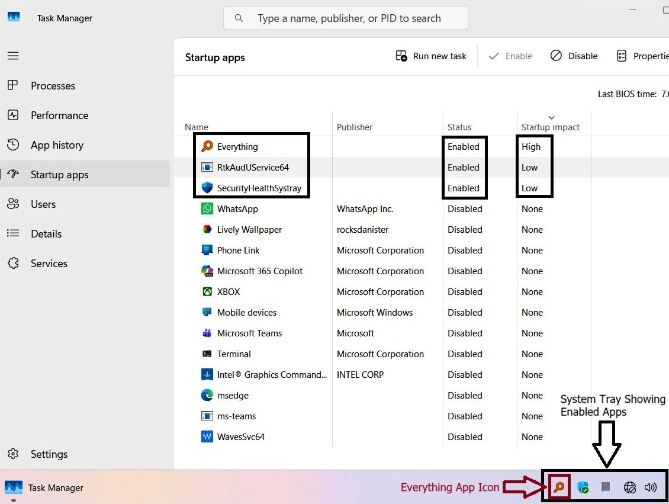Click the Task Manager title bar logo

click(14, 17)
